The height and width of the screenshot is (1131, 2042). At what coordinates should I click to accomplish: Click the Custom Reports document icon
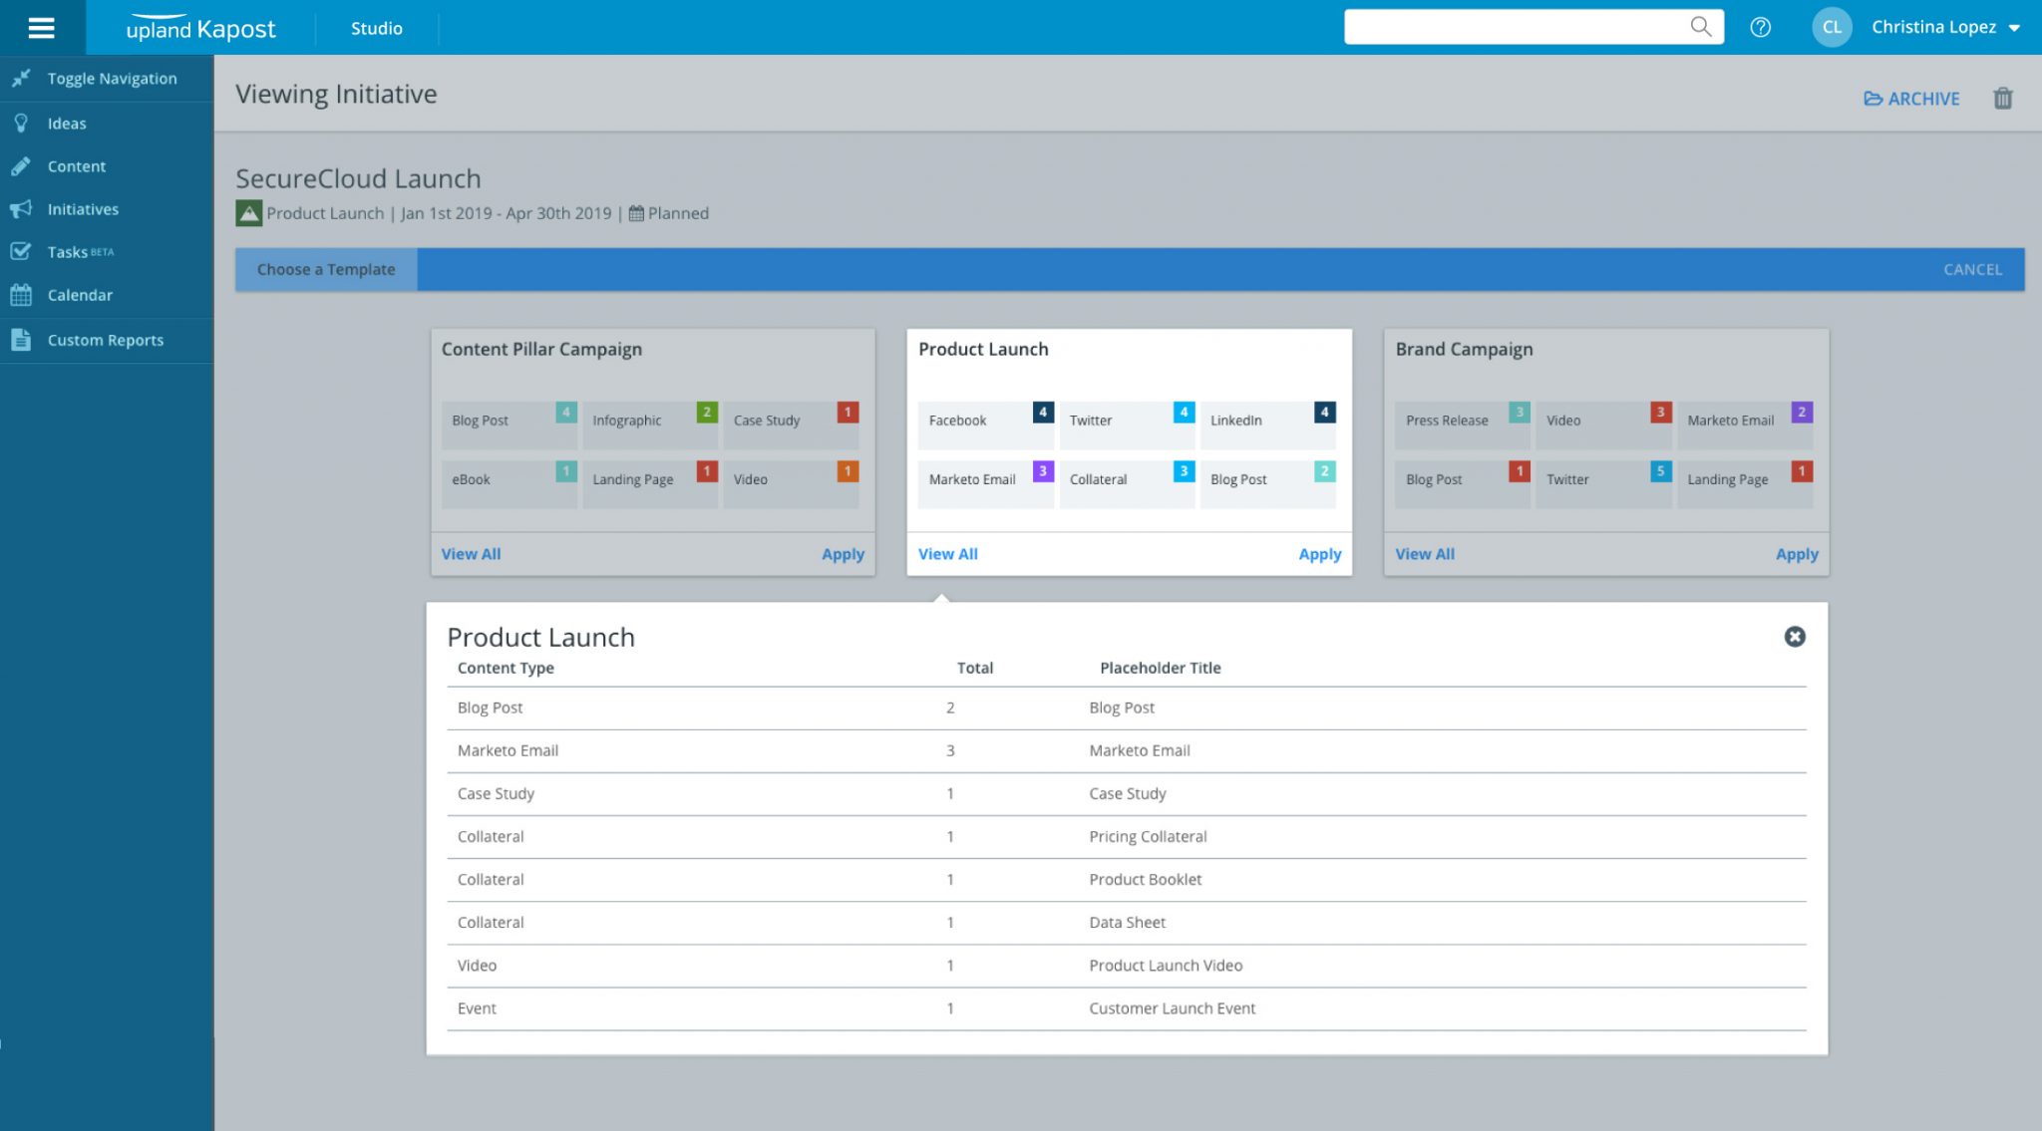coord(21,340)
